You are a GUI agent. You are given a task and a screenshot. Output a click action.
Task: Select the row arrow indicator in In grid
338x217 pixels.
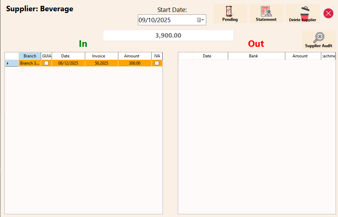[x=8, y=63]
